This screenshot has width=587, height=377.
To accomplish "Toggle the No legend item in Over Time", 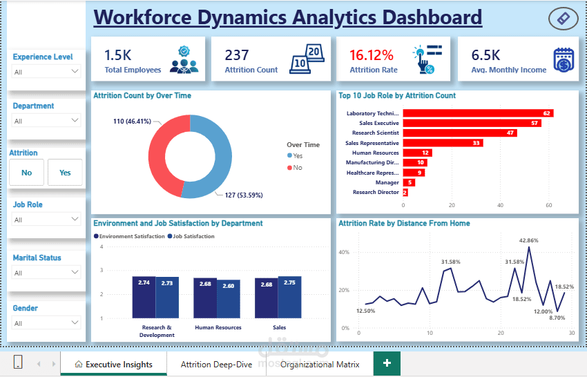I will click(x=295, y=168).
